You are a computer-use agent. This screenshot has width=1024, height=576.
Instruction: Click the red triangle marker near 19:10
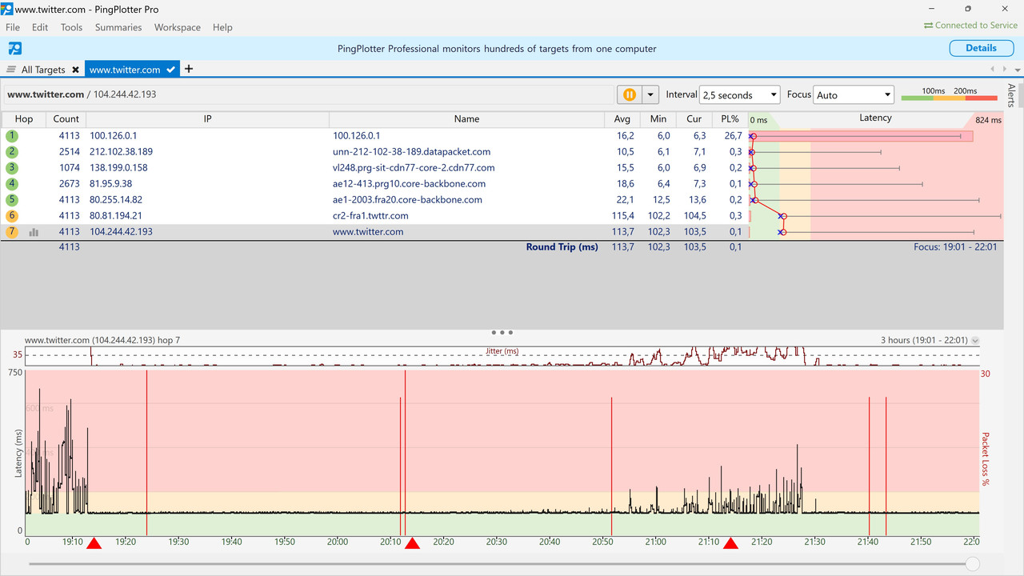coord(94,544)
